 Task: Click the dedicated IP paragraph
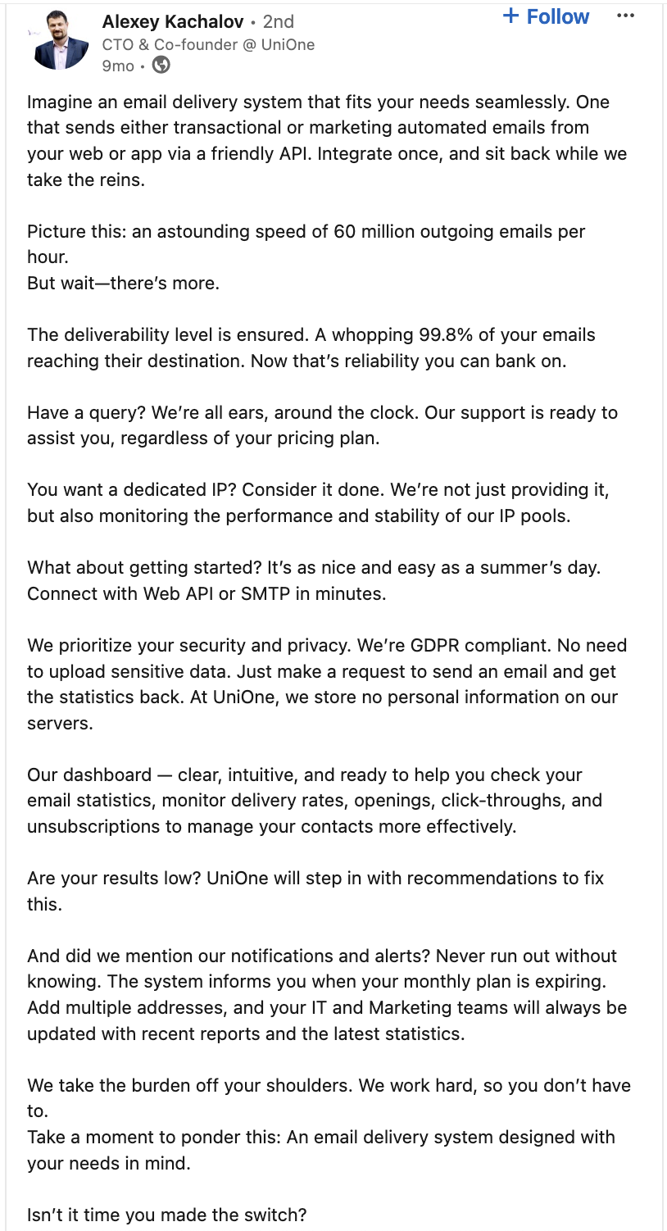coord(319,502)
